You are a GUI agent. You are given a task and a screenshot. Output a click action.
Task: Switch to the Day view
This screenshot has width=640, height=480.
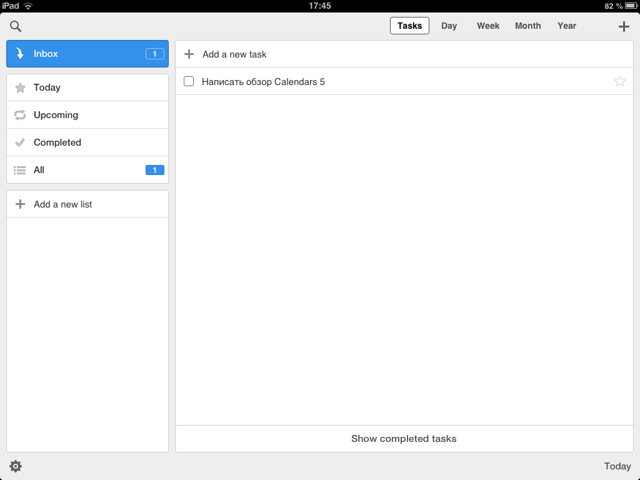[x=449, y=26]
